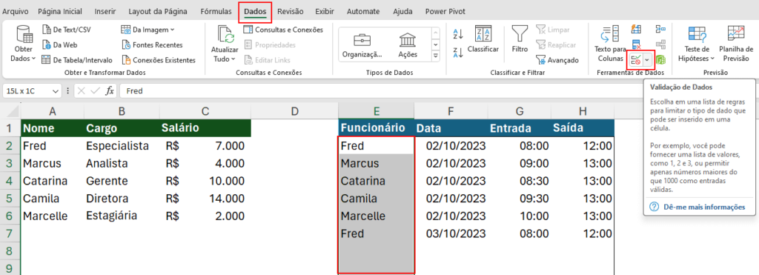
Task: Select the Dados ribbon tab
Action: coord(255,12)
